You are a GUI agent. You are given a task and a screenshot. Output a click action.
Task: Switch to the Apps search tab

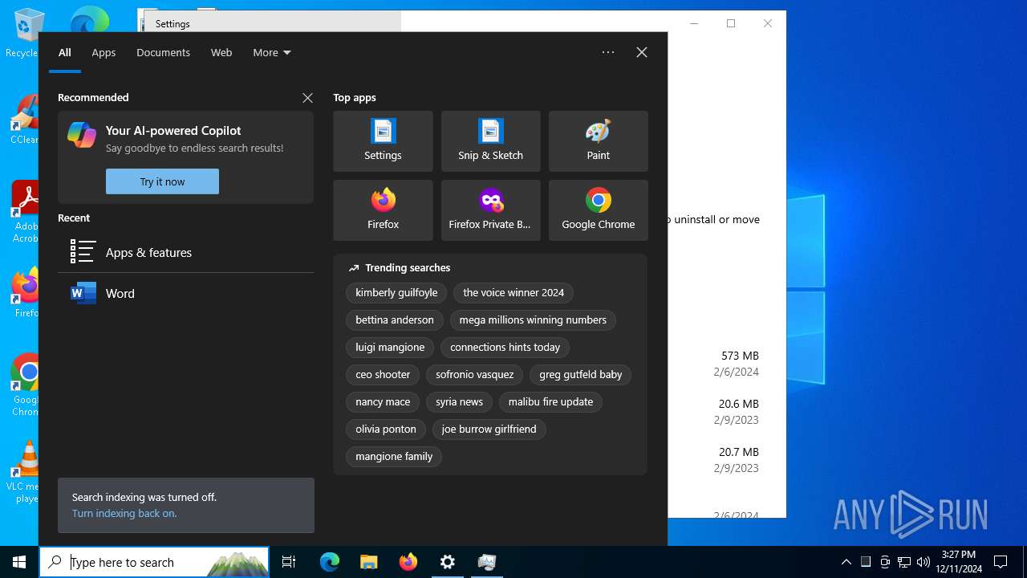click(x=104, y=52)
